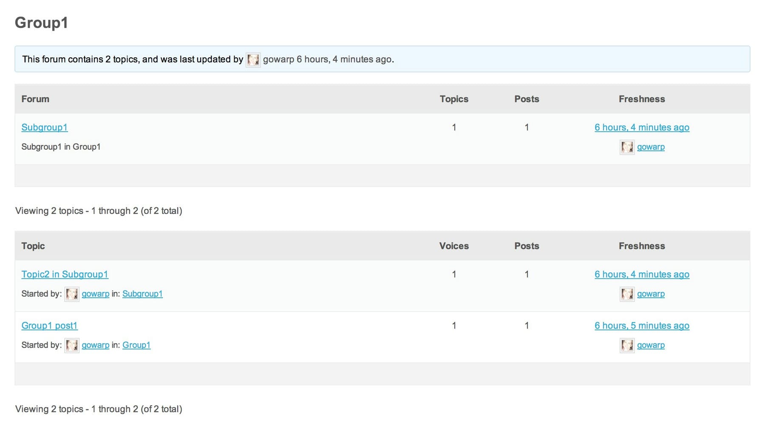This screenshot has height=429, width=765.
Task: Open topic 'Topic2 in Subgroup1'
Action: coord(65,275)
